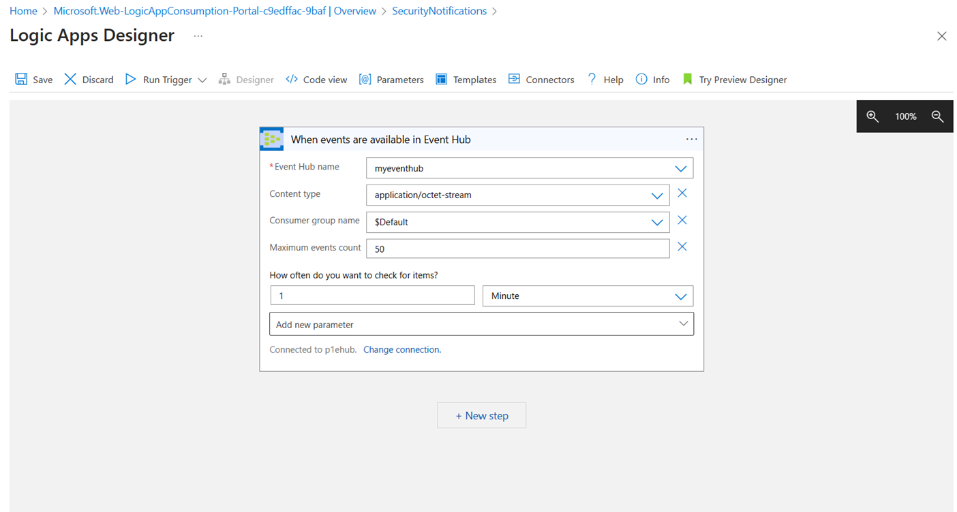Remove the Consumer group name parameter

(x=682, y=221)
